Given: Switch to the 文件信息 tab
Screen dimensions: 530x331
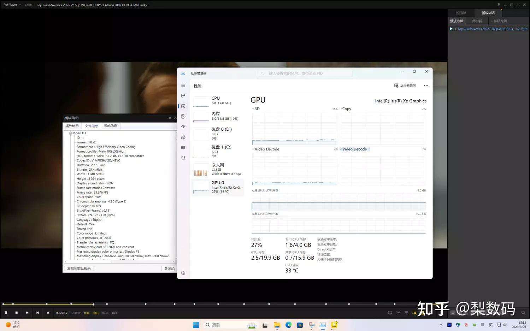Looking at the screenshot, I should coord(91,126).
